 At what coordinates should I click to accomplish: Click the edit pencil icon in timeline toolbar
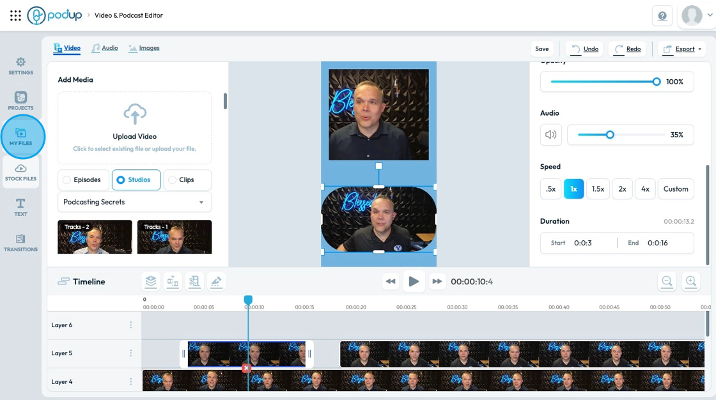(x=216, y=282)
